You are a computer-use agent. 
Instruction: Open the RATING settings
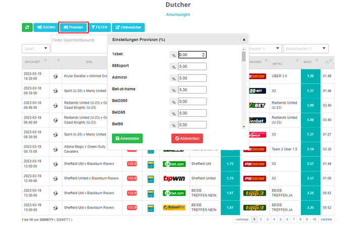click(x=46, y=27)
